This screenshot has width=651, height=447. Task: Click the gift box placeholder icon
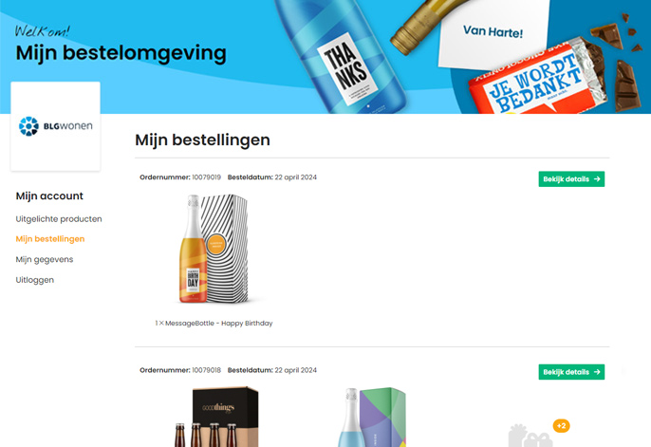(x=530, y=436)
